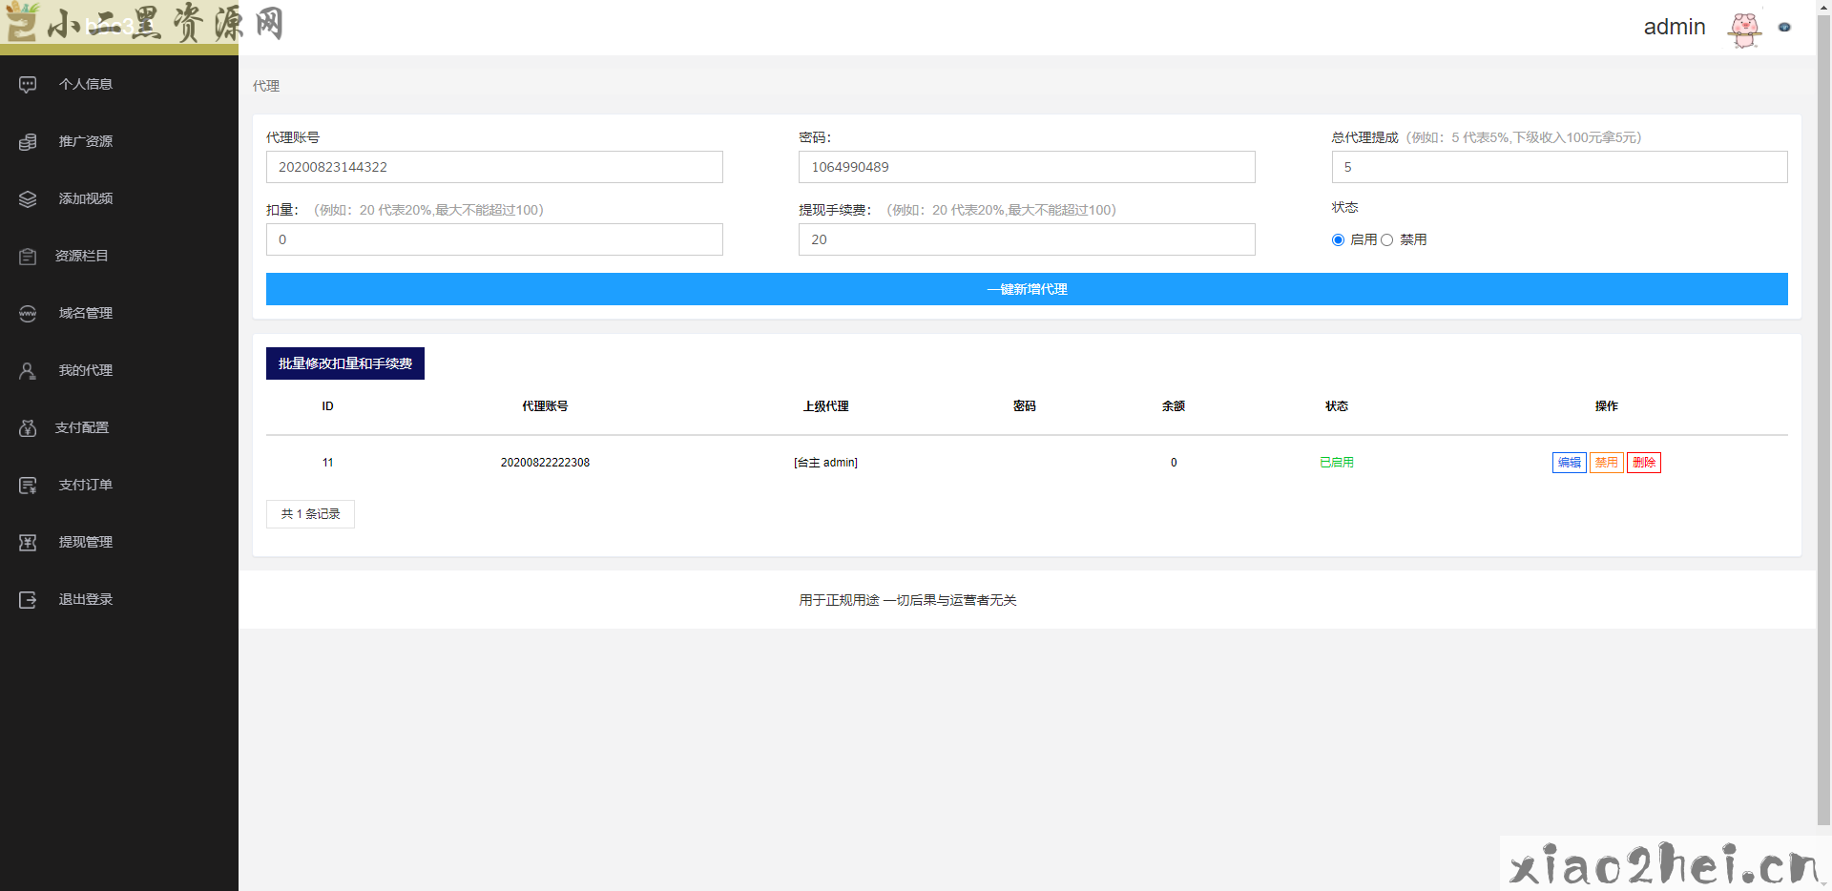This screenshot has width=1832, height=891.
Task: Click 批量修改扣量和手续费 button
Action: point(345,363)
